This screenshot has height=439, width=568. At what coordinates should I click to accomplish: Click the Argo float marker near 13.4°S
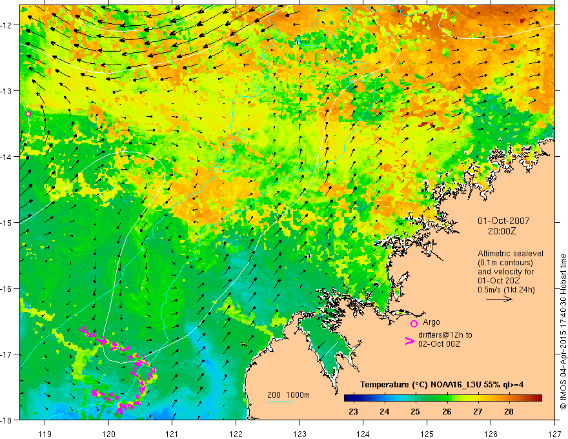[x=28, y=114]
